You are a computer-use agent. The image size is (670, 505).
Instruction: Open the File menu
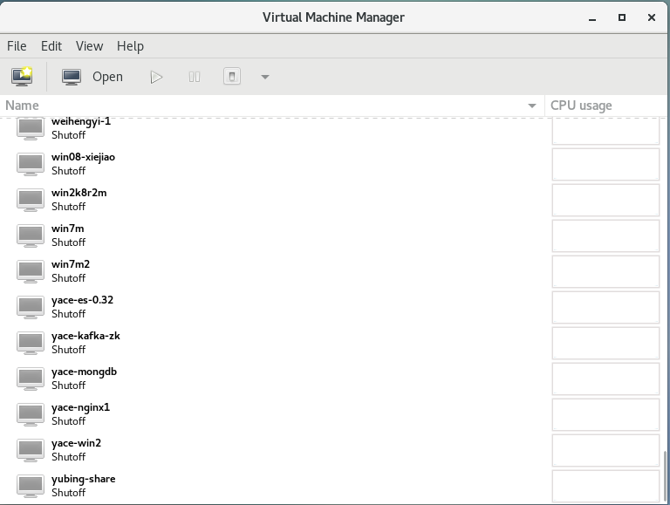click(x=17, y=45)
